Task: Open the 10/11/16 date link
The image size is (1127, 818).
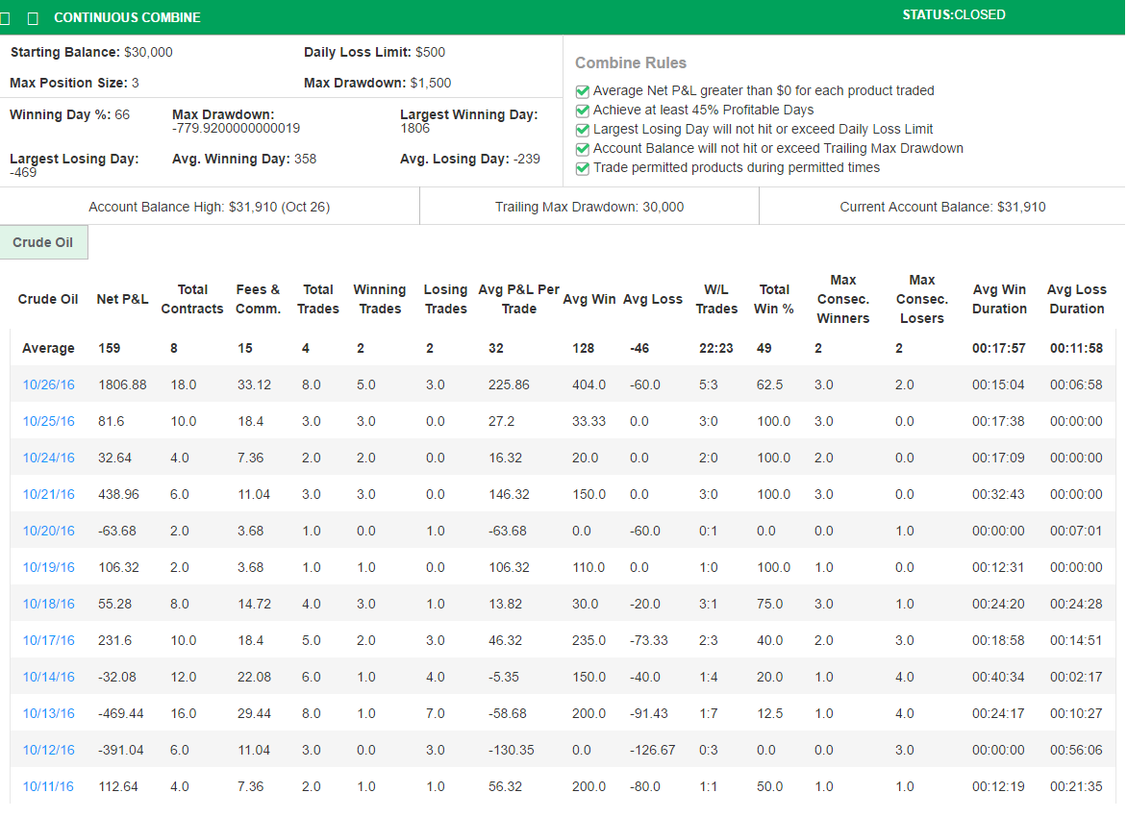Action: (48, 786)
